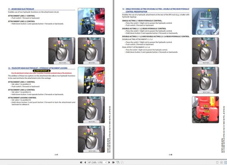The width and height of the screenshot is (227, 165).
Task: Click 'ATTACHMENT LOCKING CONTROL' subheading
Action: [22, 98]
